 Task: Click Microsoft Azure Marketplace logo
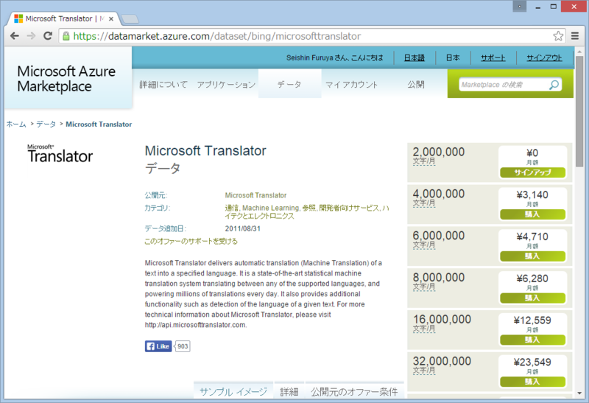pos(66,79)
